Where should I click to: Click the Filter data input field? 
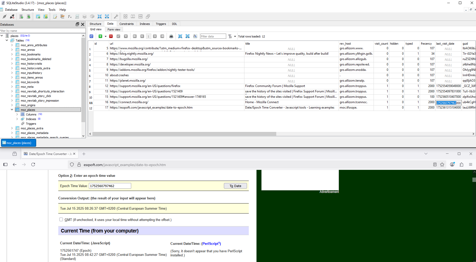coord(213,36)
